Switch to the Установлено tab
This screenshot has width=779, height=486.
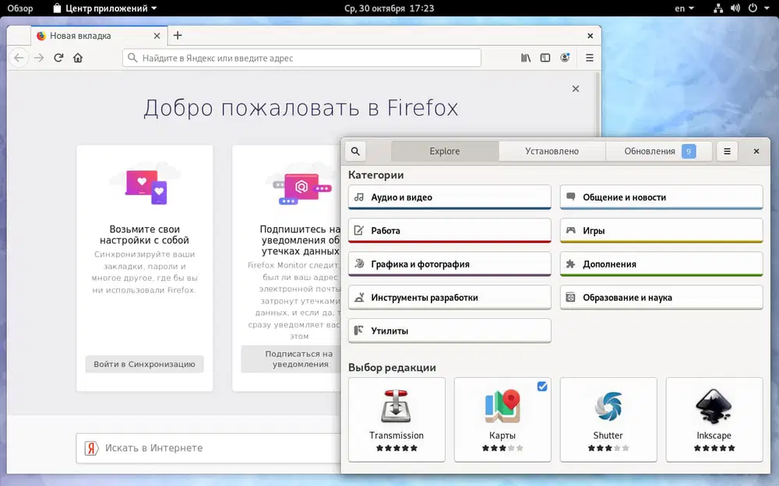tap(552, 151)
